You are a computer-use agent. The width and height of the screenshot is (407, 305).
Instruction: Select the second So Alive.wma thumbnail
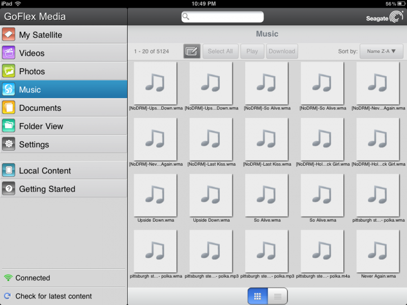click(322, 195)
